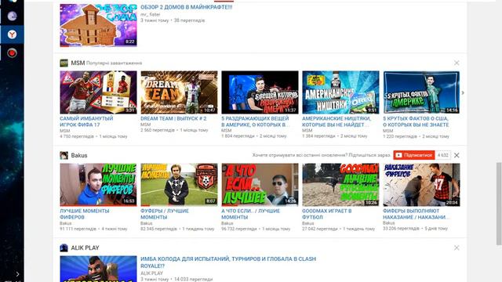The height and width of the screenshot is (282, 502).
Task: Click the Bakus subscriber count 4 632
Action: pyautogui.click(x=442, y=155)
